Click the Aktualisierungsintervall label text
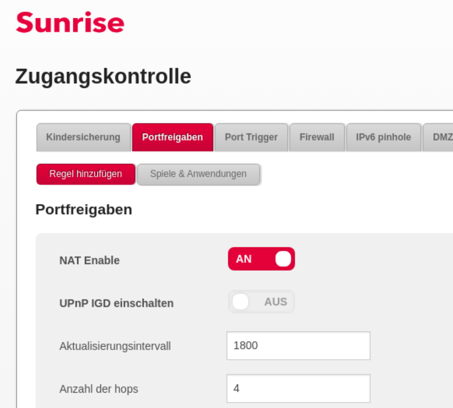Image resolution: width=453 pixels, height=408 pixels. (x=115, y=346)
